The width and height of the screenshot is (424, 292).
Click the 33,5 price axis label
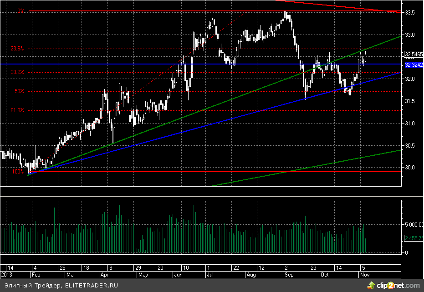coord(410,13)
